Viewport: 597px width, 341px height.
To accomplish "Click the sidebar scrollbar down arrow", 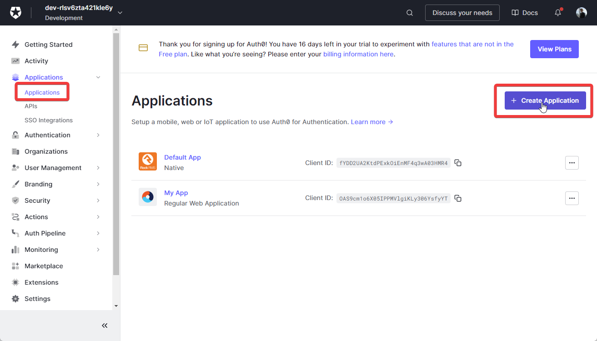I will click(116, 306).
